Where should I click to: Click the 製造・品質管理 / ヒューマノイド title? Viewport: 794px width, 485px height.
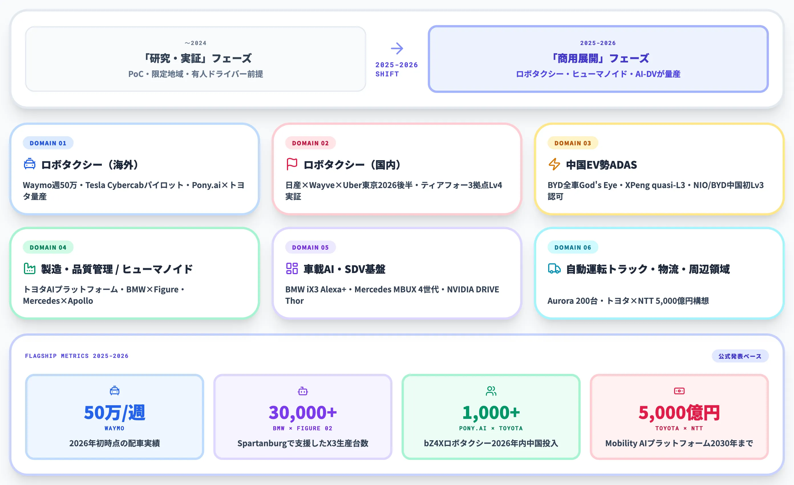pos(117,269)
